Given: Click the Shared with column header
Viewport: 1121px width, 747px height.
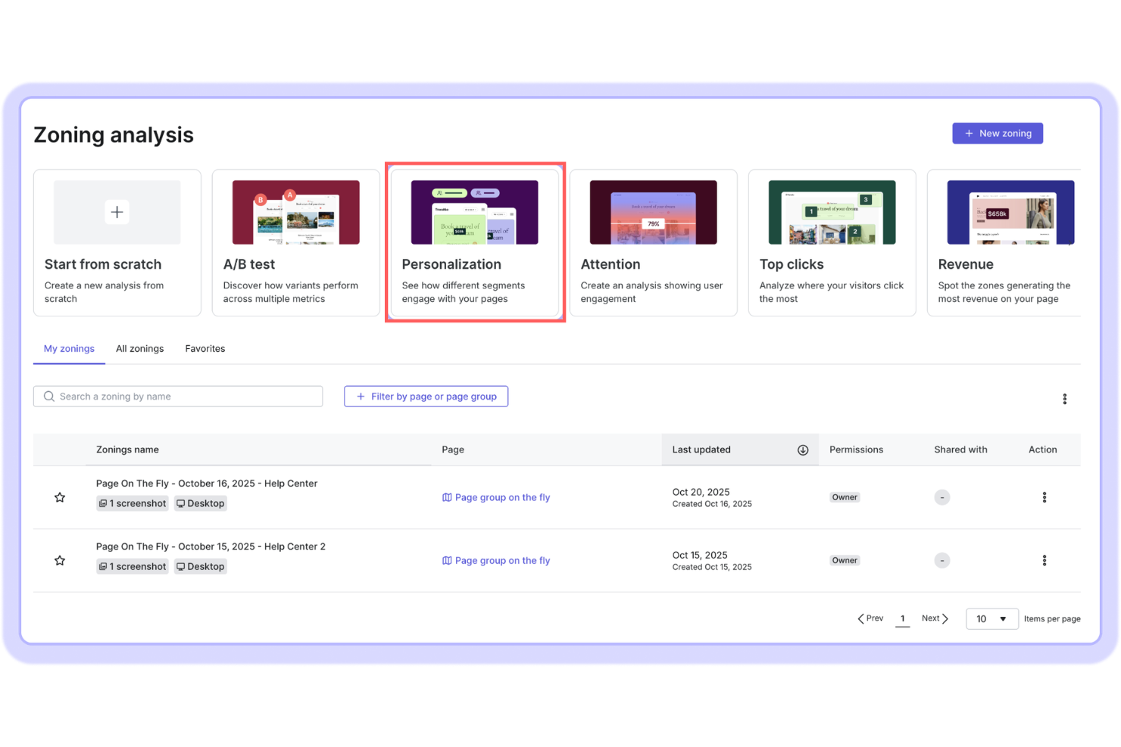Looking at the screenshot, I should [x=960, y=450].
